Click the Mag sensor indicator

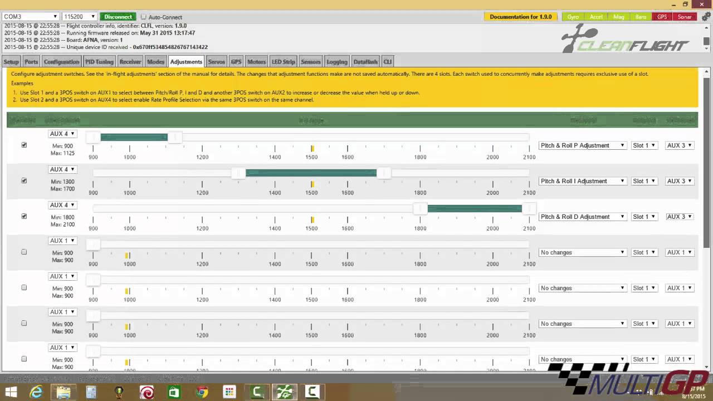619,17
